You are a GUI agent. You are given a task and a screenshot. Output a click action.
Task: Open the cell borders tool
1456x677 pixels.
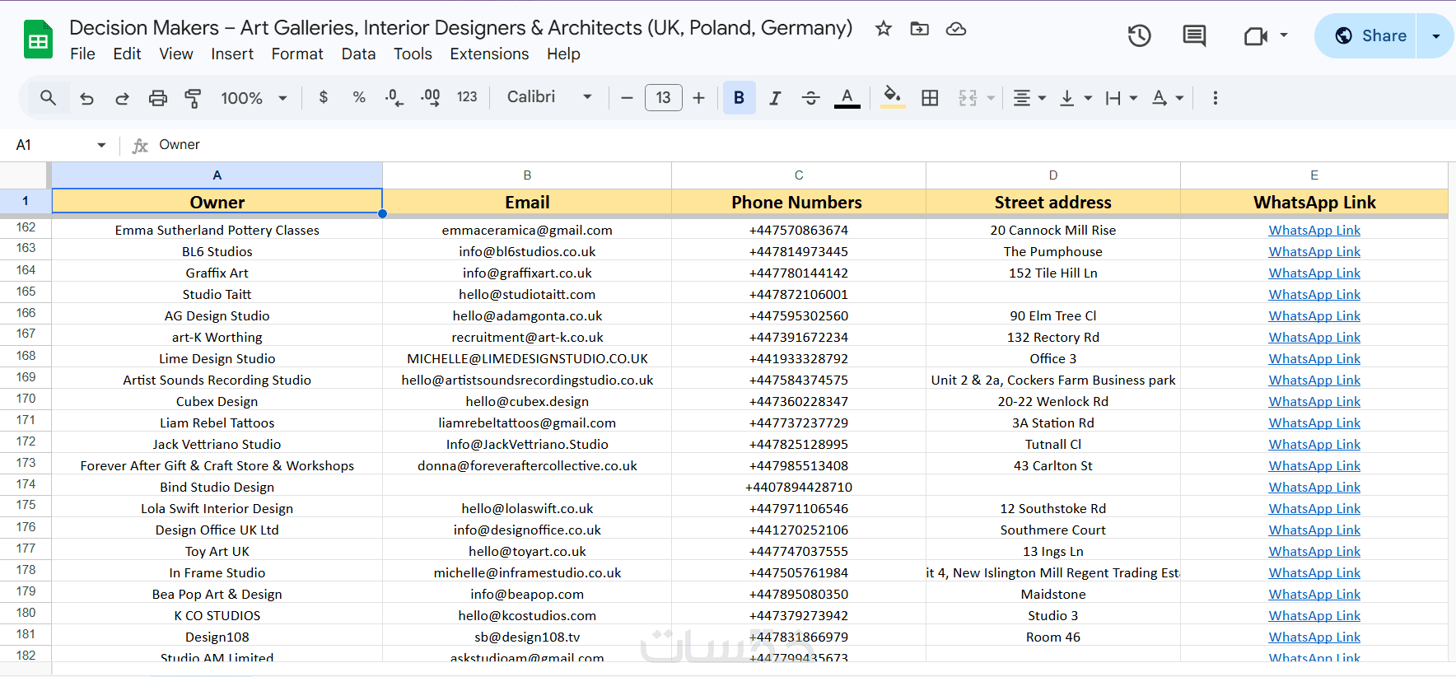930,98
